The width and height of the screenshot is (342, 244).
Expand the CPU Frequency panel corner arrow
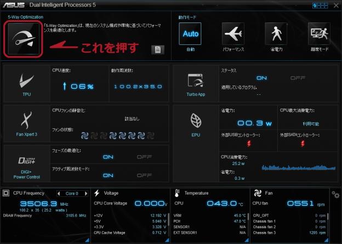[87, 240]
